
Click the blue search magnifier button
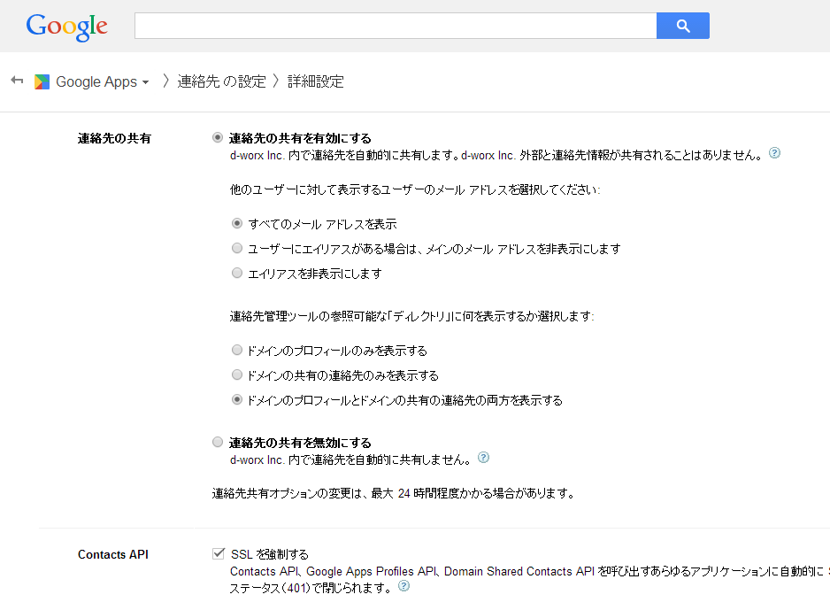tap(682, 26)
